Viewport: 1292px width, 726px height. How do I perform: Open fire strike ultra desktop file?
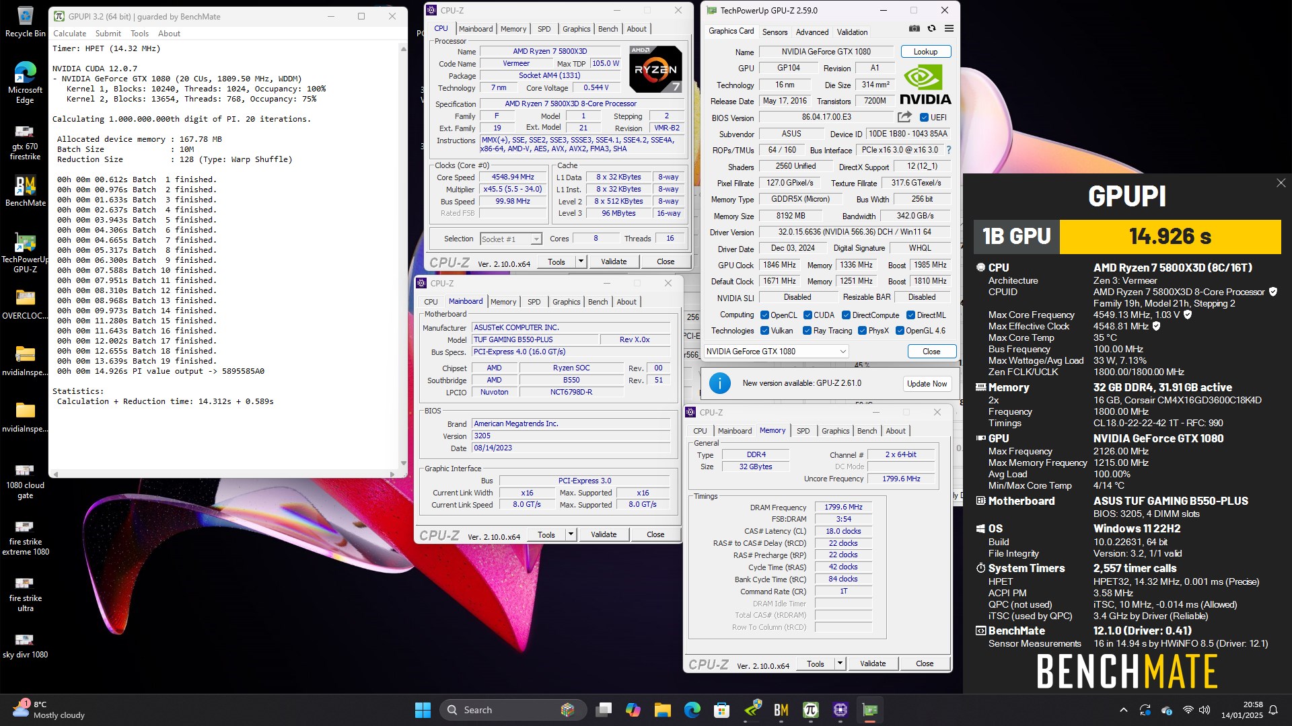click(x=25, y=593)
